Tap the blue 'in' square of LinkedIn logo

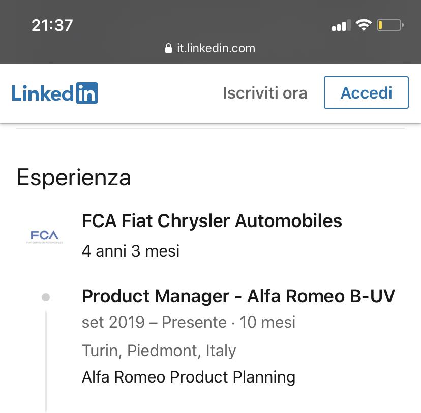pyautogui.click(x=87, y=93)
